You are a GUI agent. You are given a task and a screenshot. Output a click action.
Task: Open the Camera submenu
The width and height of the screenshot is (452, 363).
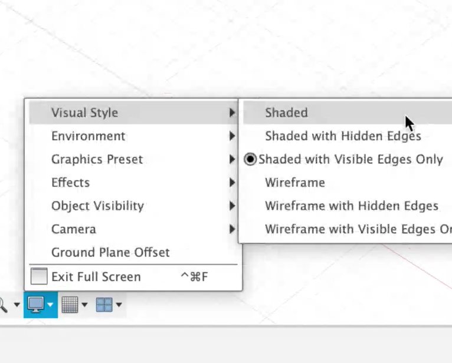133,229
